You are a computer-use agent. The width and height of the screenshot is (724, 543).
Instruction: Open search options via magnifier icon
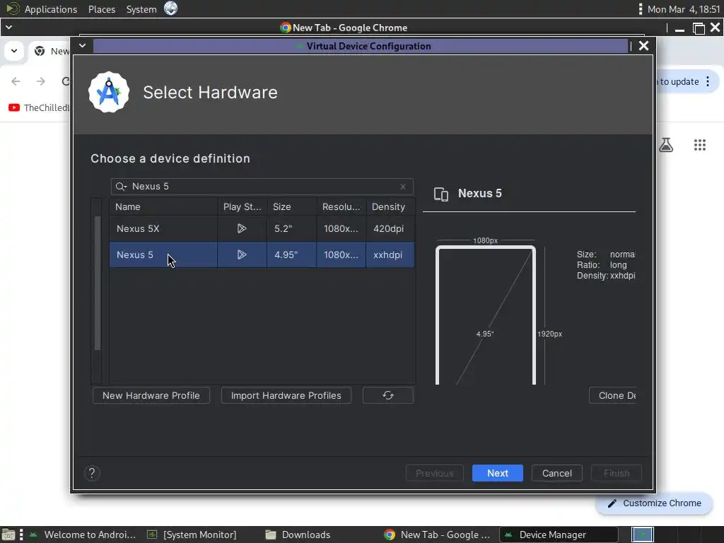coord(121,187)
